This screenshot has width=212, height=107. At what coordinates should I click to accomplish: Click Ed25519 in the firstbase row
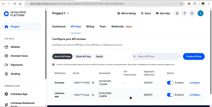click(x=148, y=83)
